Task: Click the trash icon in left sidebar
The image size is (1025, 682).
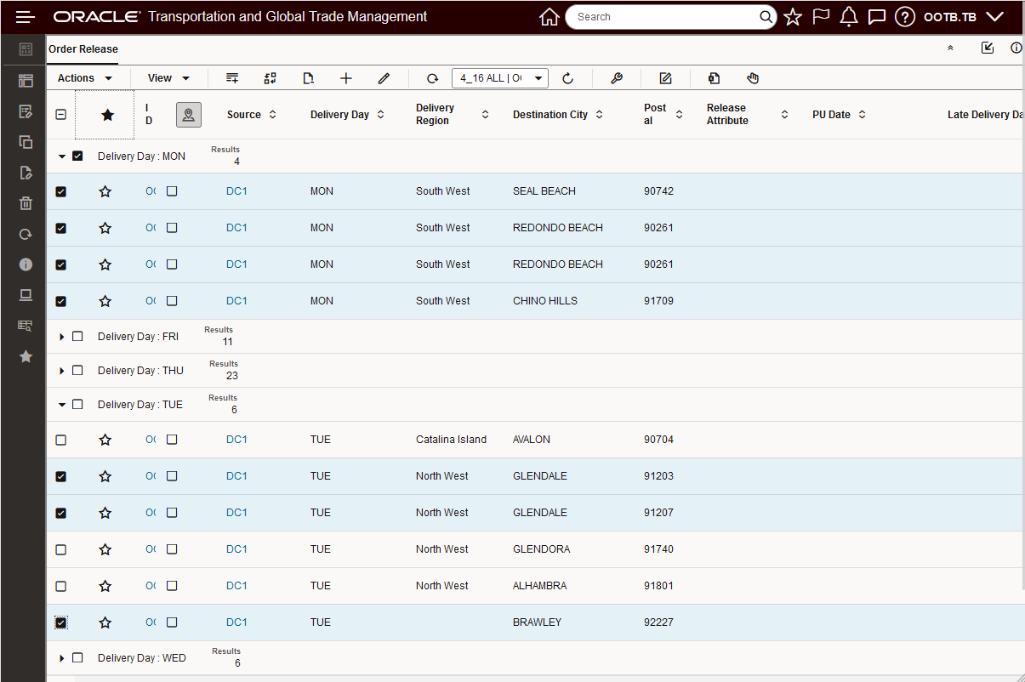Action: 26,203
